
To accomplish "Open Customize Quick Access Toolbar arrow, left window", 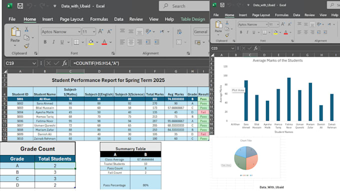I will coord(55,6).
